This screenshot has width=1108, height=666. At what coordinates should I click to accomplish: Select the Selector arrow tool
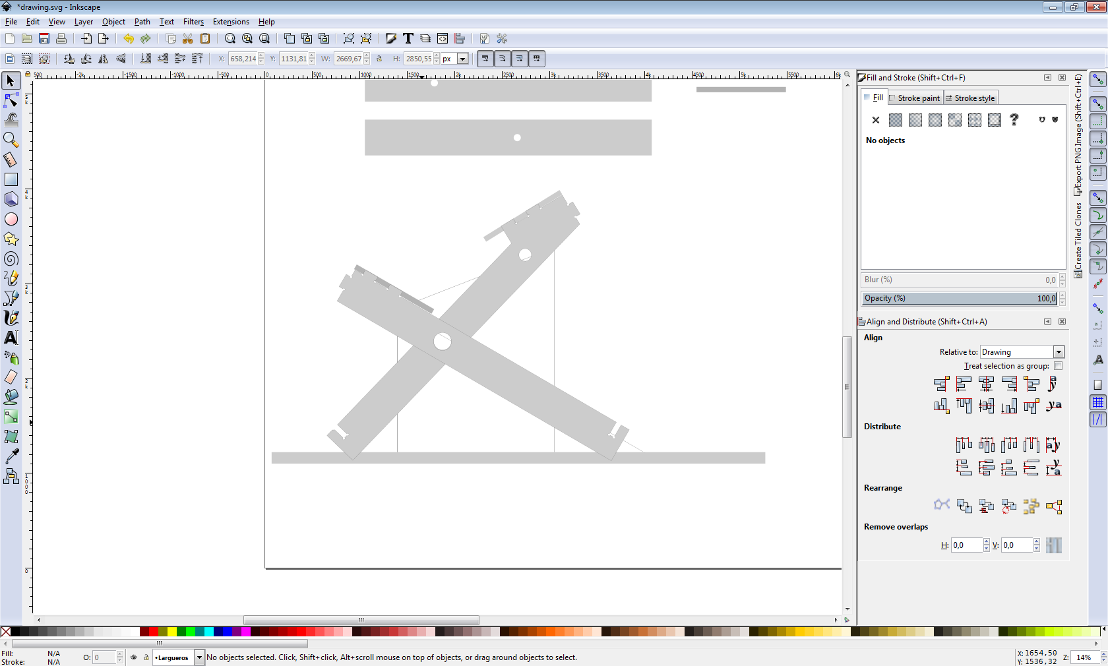click(11, 81)
